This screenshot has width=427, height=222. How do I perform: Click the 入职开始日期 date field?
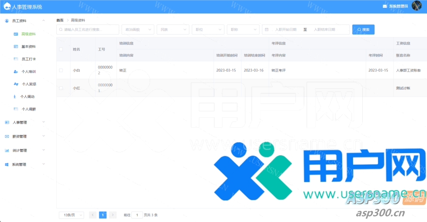pos(286,30)
